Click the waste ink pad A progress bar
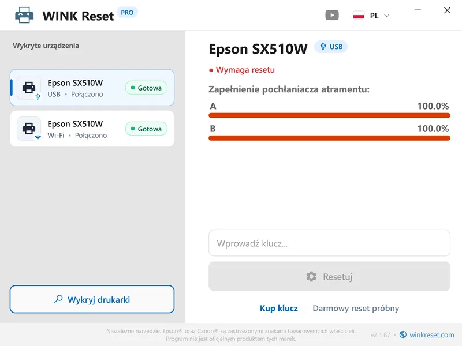Image resolution: width=462 pixels, height=346 pixels. [x=329, y=115]
